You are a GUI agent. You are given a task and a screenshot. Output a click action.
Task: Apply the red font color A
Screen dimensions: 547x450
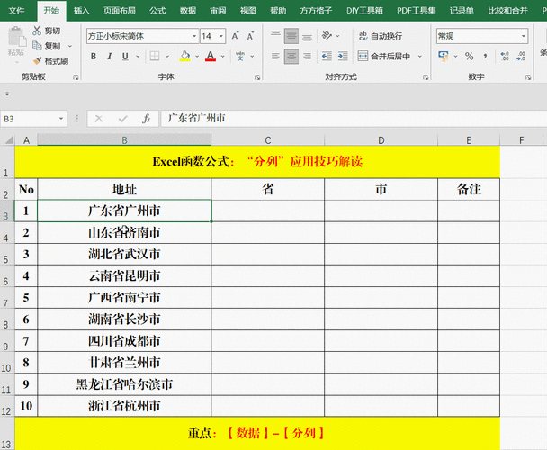[211, 56]
